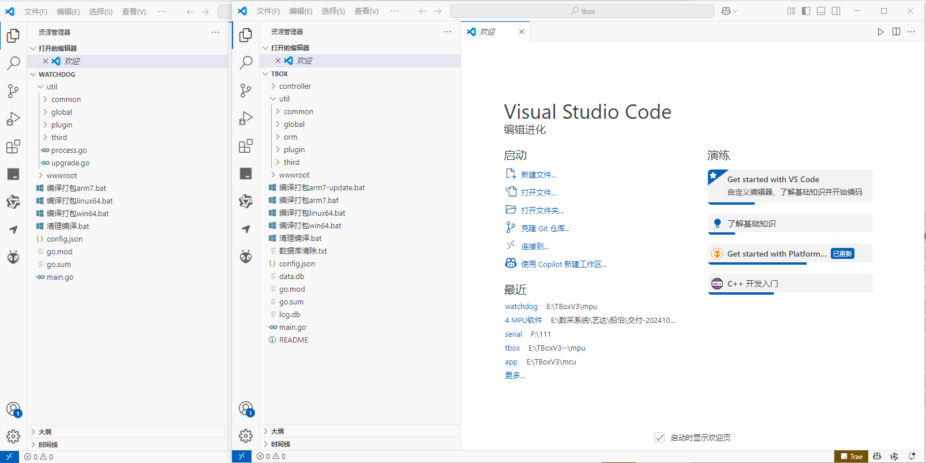Expand the third folder in WATCHDOG tree

128,137
